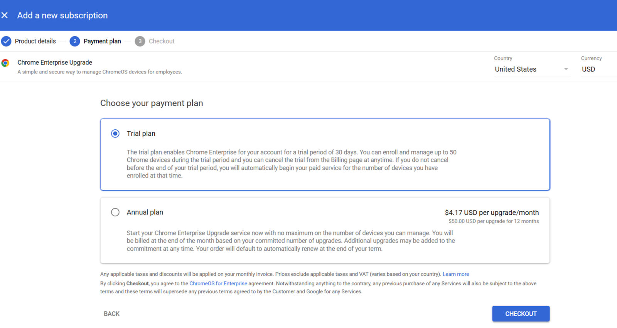Click the Chrome Enterprise Upgrade product title
Screen dimensions: 617x328
pos(55,62)
